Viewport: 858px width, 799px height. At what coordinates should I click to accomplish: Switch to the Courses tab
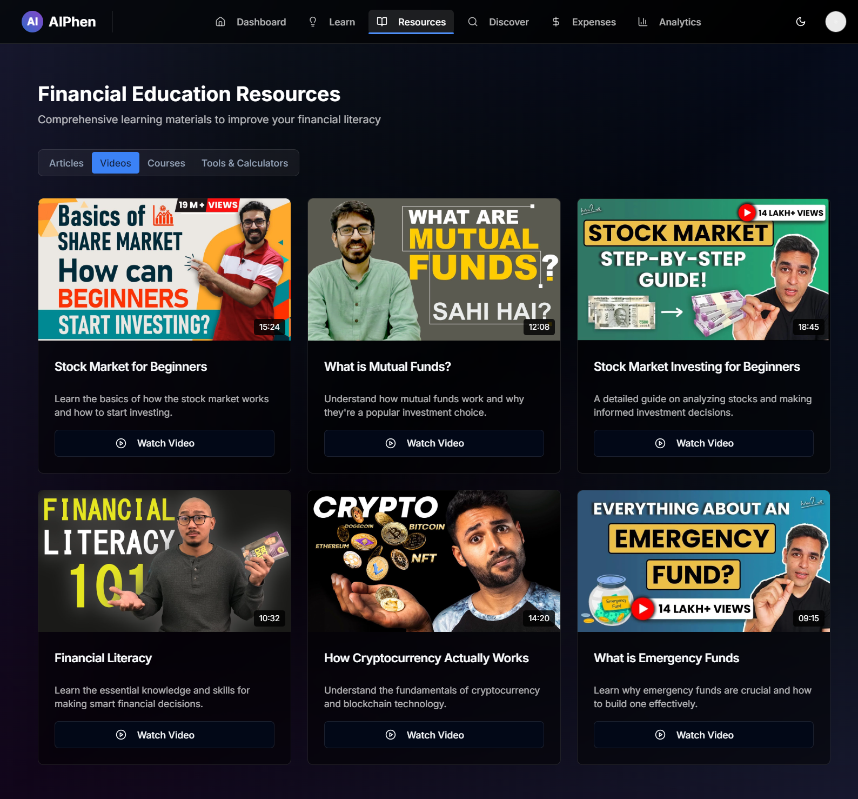[166, 163]
